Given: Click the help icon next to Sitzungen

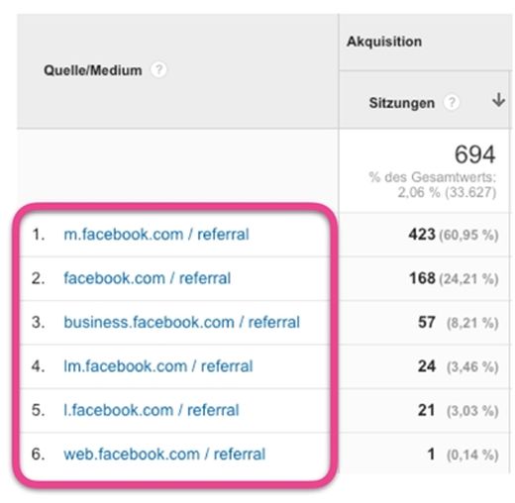Looking at the screenshot, I should (452, 102).
